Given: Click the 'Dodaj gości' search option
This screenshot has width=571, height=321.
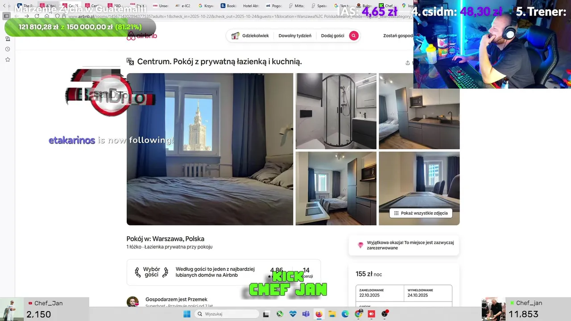Looking at the screenshot, I should [332, 36].
